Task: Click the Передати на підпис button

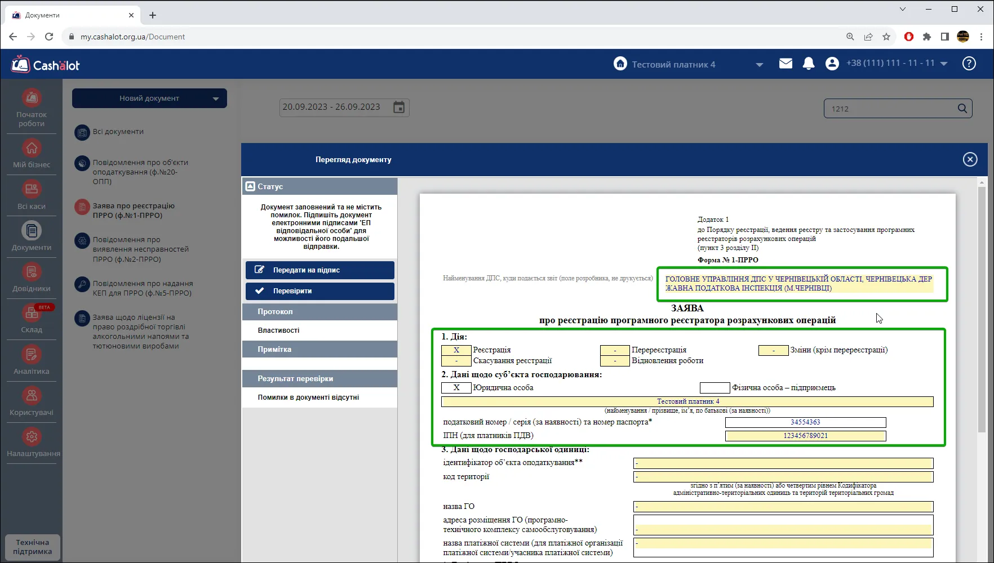Action: tap(319, 270)
